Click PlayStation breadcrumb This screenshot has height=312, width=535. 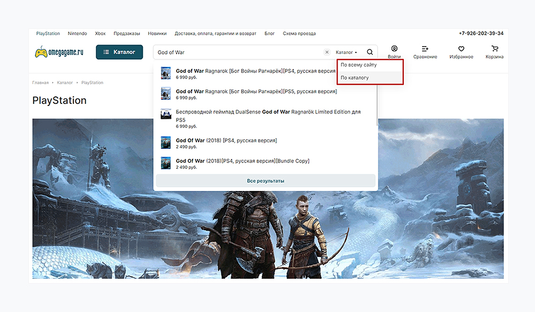(92, 82)
